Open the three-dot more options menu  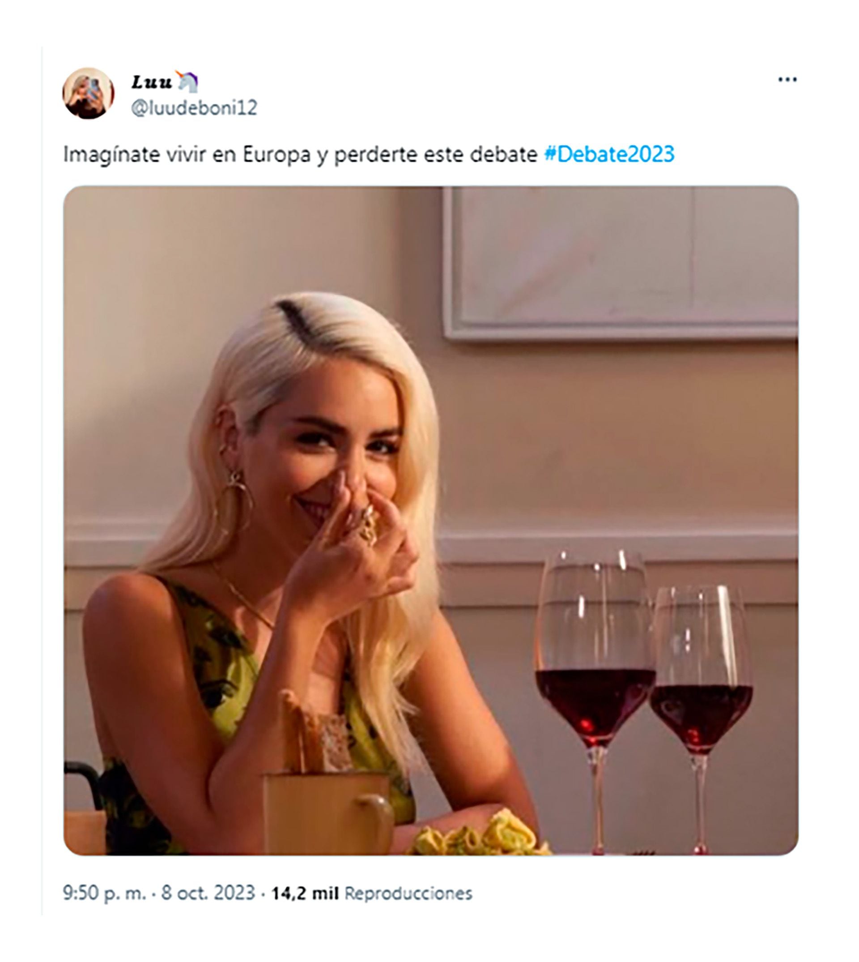[787, 80]
